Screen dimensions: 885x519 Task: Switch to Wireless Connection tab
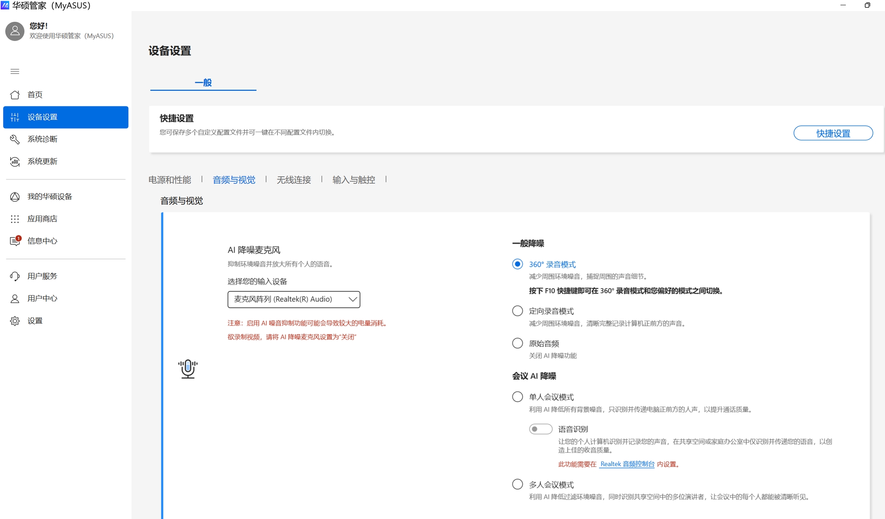pos(293,180)
